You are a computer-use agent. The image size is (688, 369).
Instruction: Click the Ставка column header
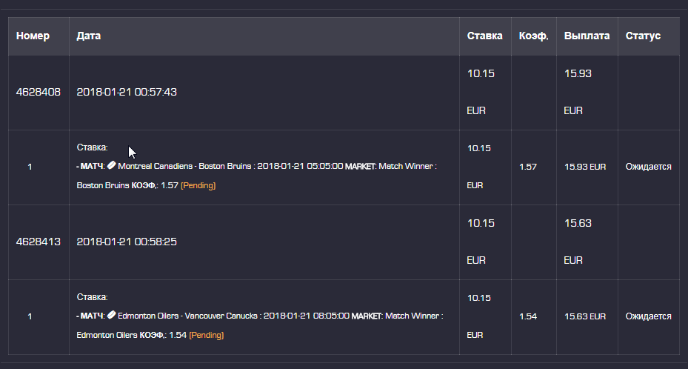click(x=484, y=36)
